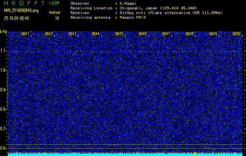Select the 0645 time marker
Viewport: 246px width, 156px height.
119,34
